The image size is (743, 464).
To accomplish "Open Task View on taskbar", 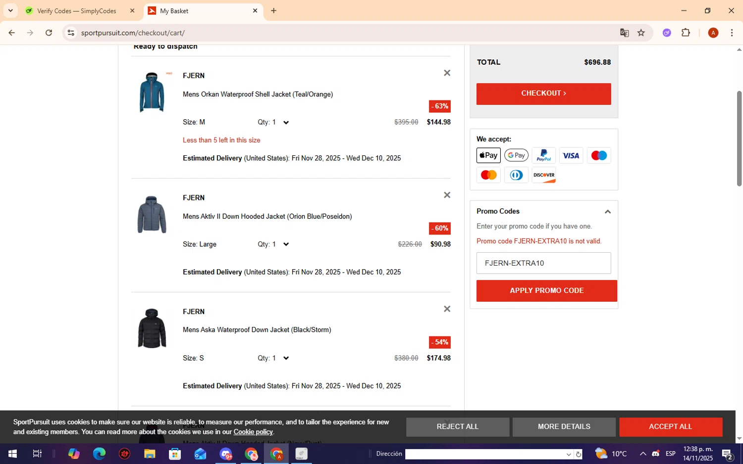I will (x=37, y=454).
